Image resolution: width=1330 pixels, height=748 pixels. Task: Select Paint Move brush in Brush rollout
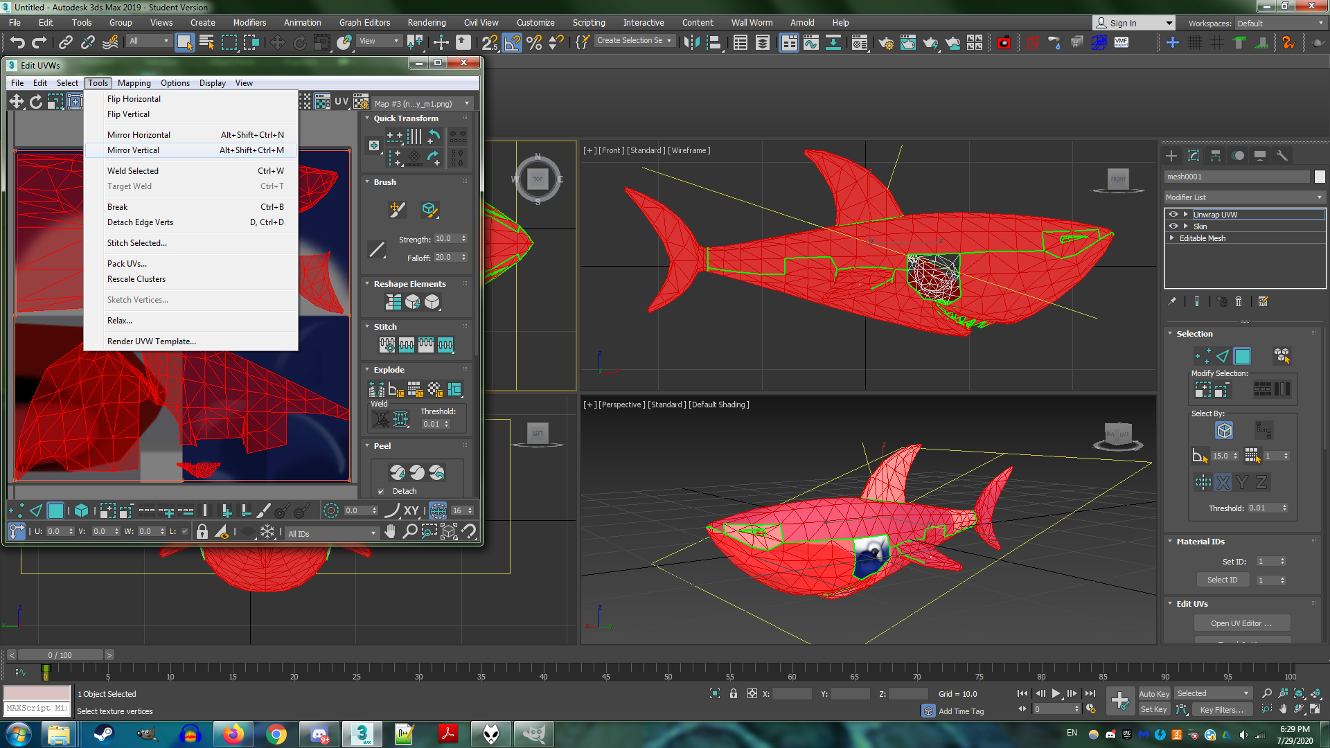pos(397,209)
